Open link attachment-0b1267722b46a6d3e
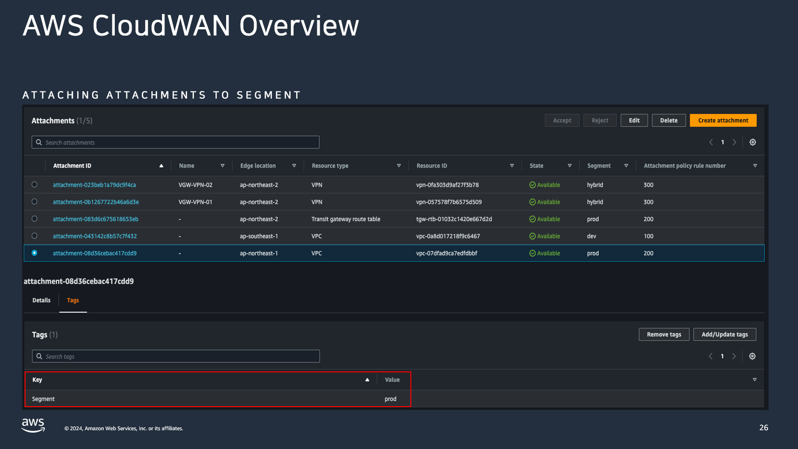 pyautogui.click(x=96, y=202)
